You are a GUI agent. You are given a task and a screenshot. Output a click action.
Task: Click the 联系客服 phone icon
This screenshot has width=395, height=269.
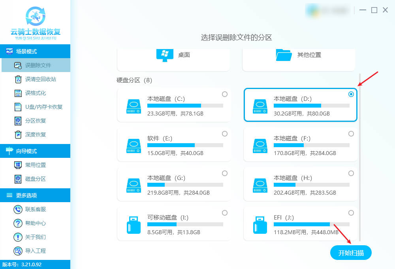coord(18,209)
